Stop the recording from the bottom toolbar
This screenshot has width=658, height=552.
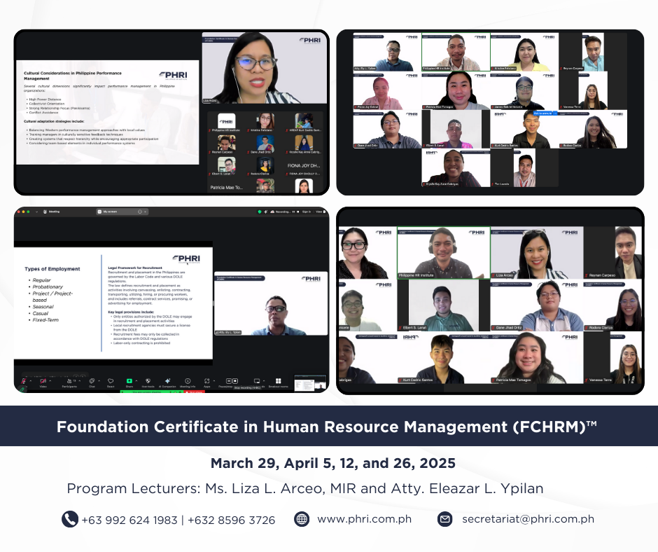tap(235, 381)
